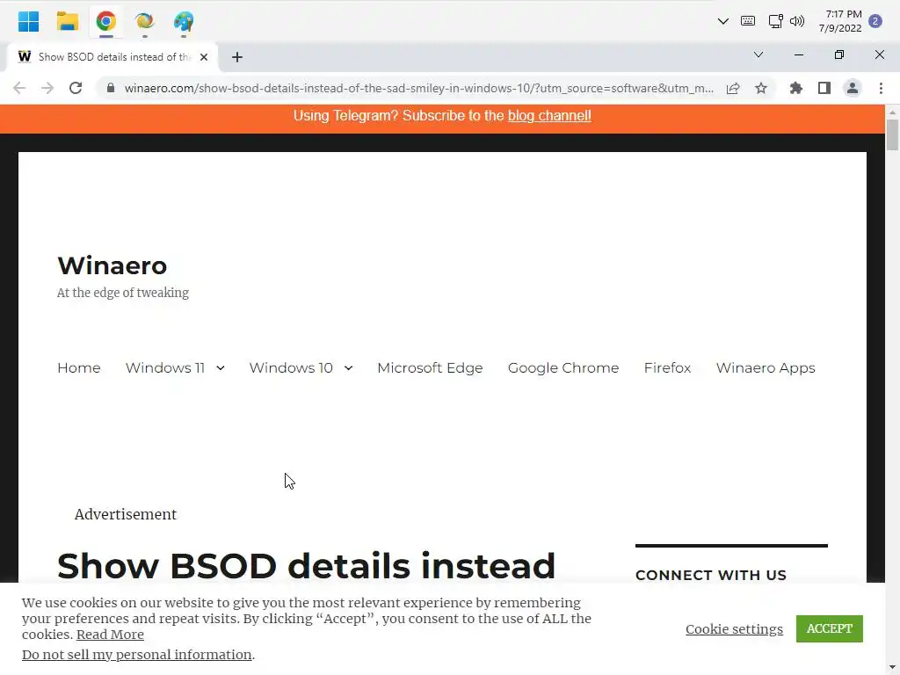Click Do not sell my personal information
This screenshot has height=675, width=900.
pyautogui.click(x=136, y=654)
